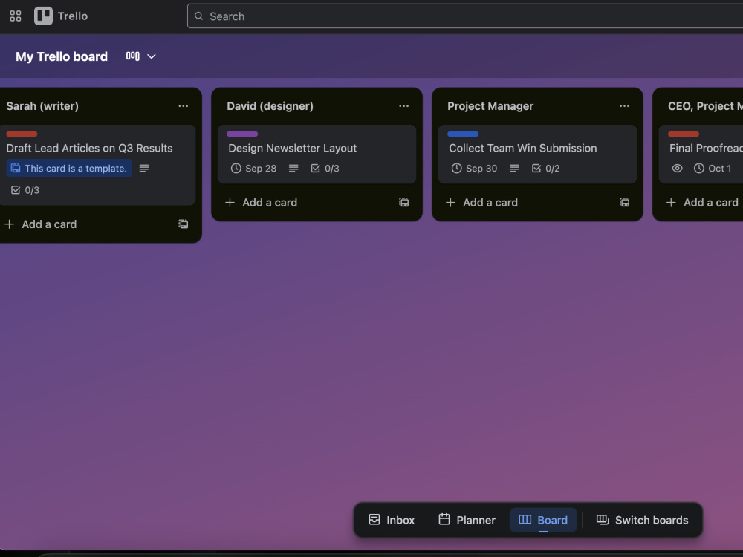Click the 0/3 checklist badge on the Design Newsletter card

pos(325,168)
